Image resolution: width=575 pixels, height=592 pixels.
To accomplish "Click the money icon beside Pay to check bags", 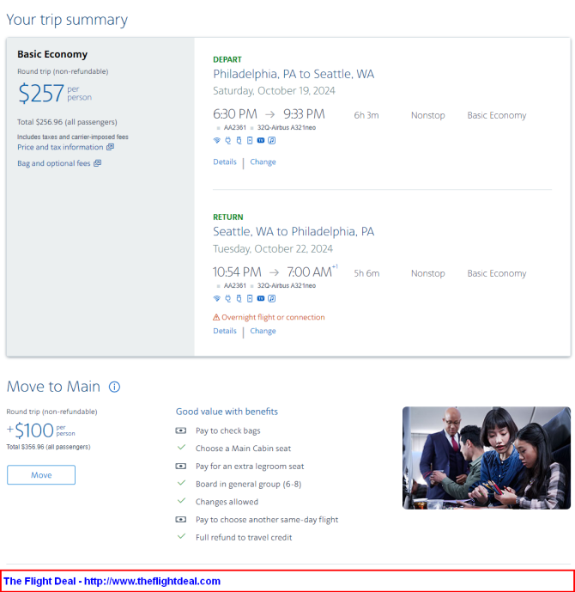I will 181,430.
